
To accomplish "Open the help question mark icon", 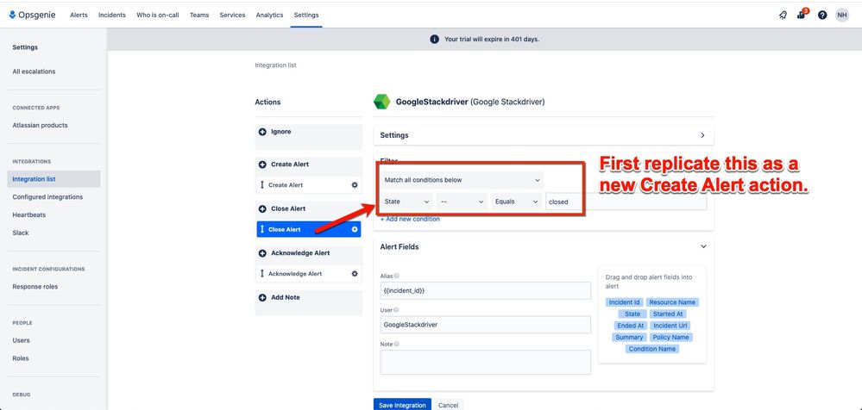I will point(821,16).
